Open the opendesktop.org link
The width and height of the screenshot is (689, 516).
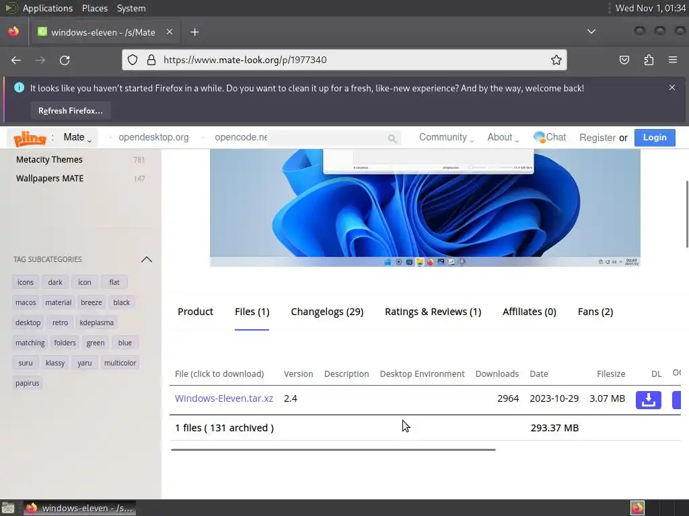pyautogui.click(x=153, y=137)
